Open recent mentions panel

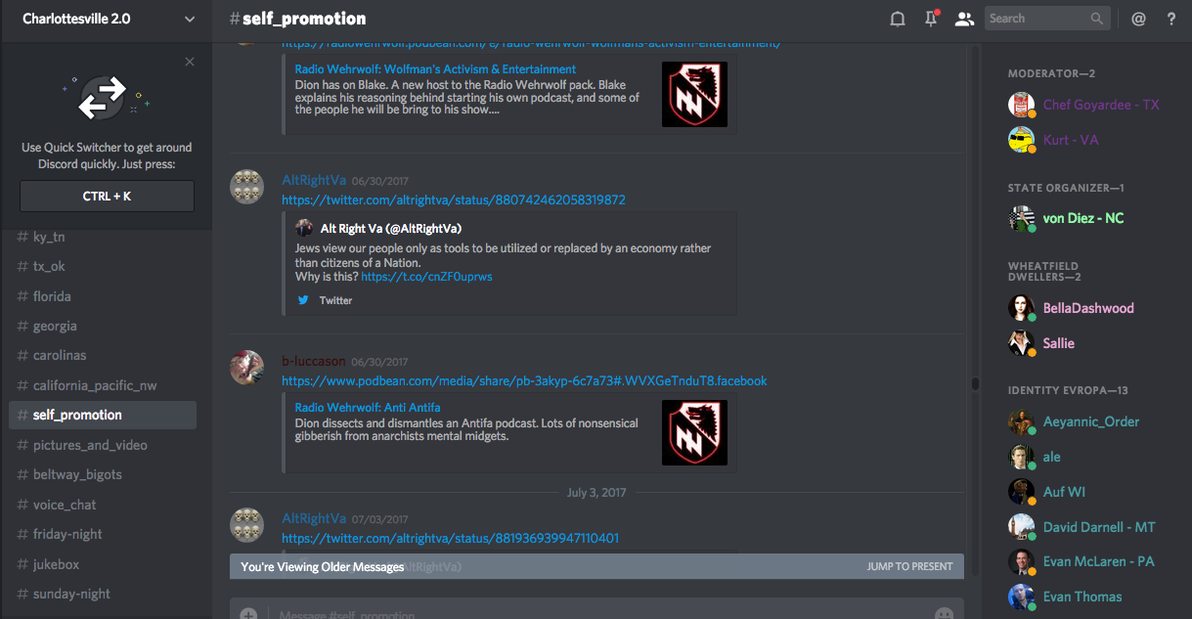click(1138, 19)
